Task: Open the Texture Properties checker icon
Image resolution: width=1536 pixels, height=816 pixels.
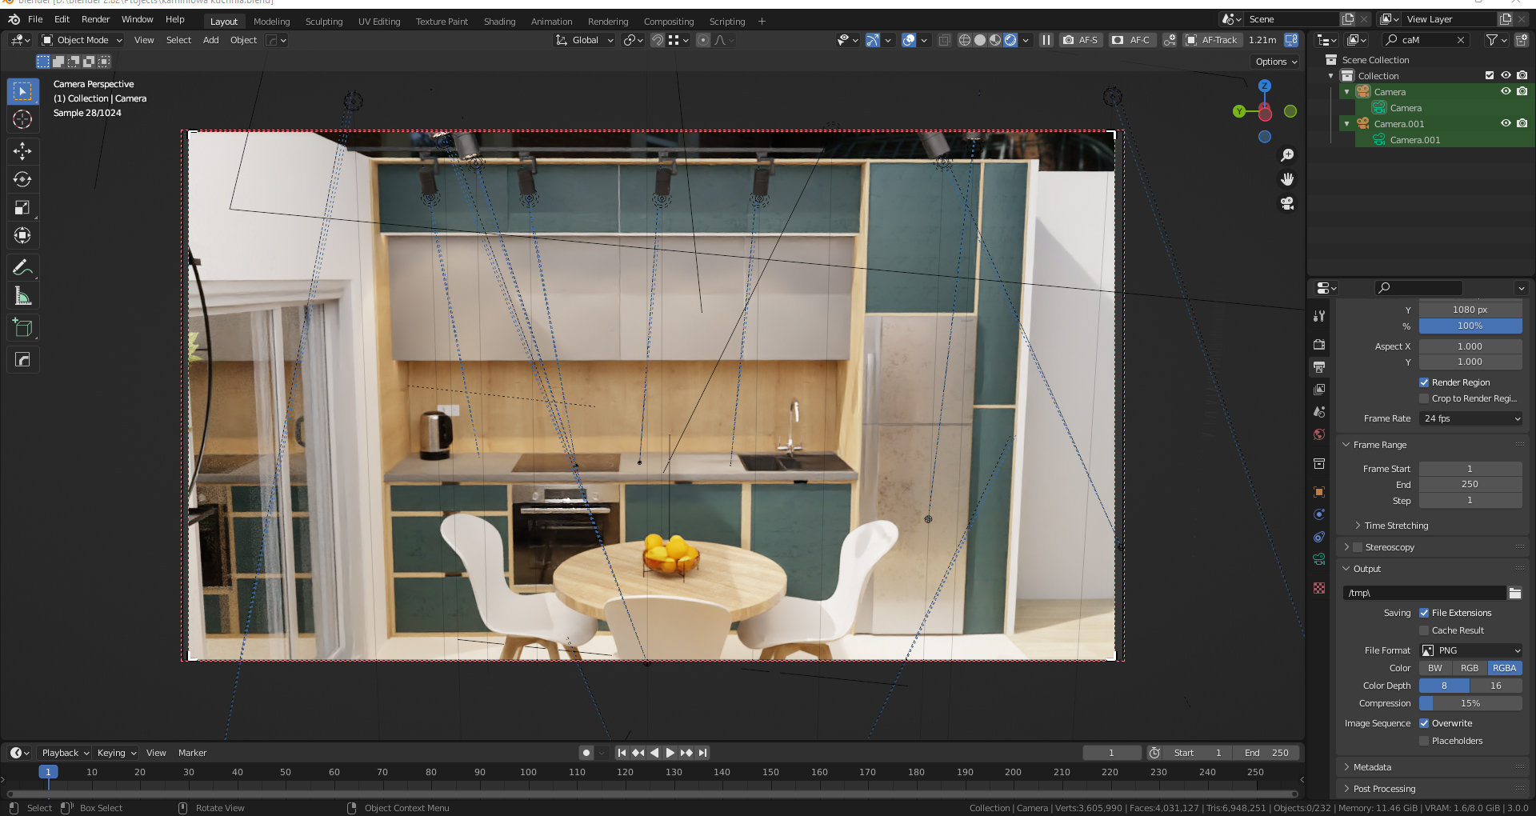Action: click(1319, 588)
